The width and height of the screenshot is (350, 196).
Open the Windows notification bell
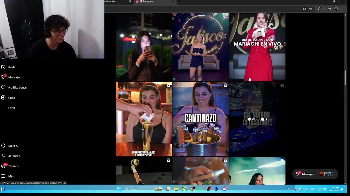[x=342, y=189]
